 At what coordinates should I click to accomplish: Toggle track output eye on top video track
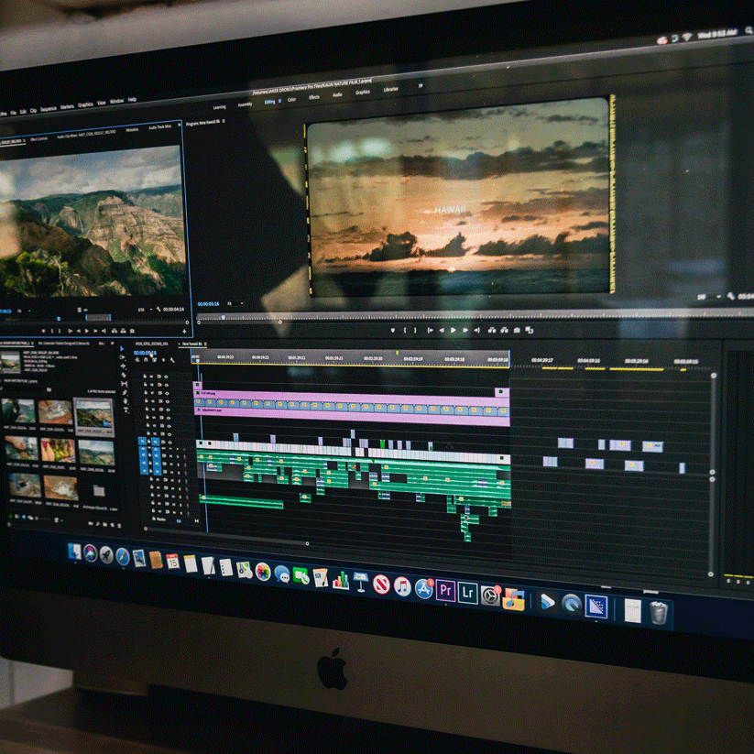(167, 377)
